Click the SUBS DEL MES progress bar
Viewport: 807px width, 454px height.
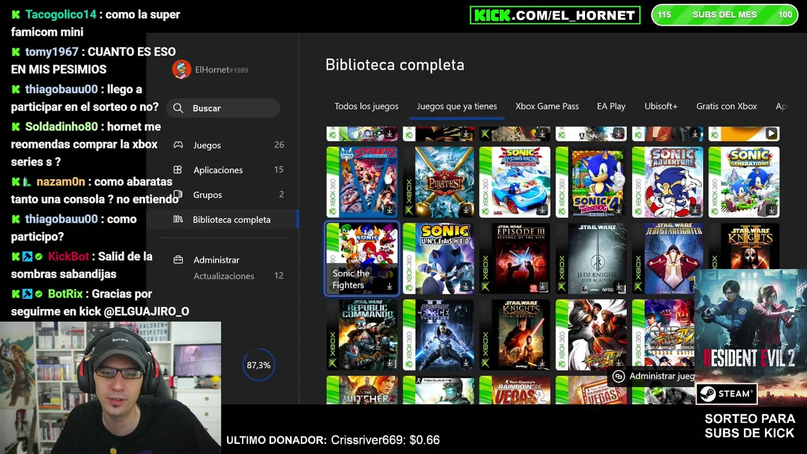[724, 15]
